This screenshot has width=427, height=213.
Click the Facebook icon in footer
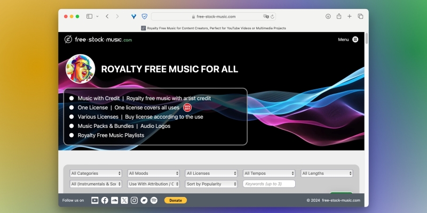coord(105,200)
